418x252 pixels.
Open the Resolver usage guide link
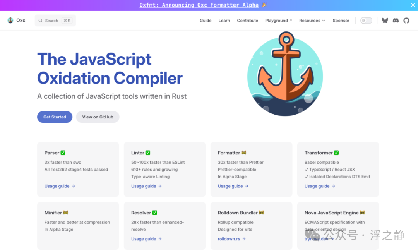point(146,239)
